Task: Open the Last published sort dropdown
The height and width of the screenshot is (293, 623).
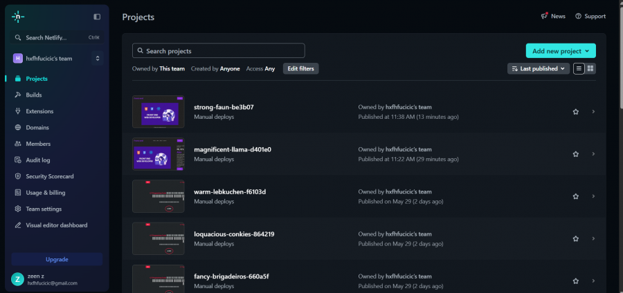Action: point(539,68)
